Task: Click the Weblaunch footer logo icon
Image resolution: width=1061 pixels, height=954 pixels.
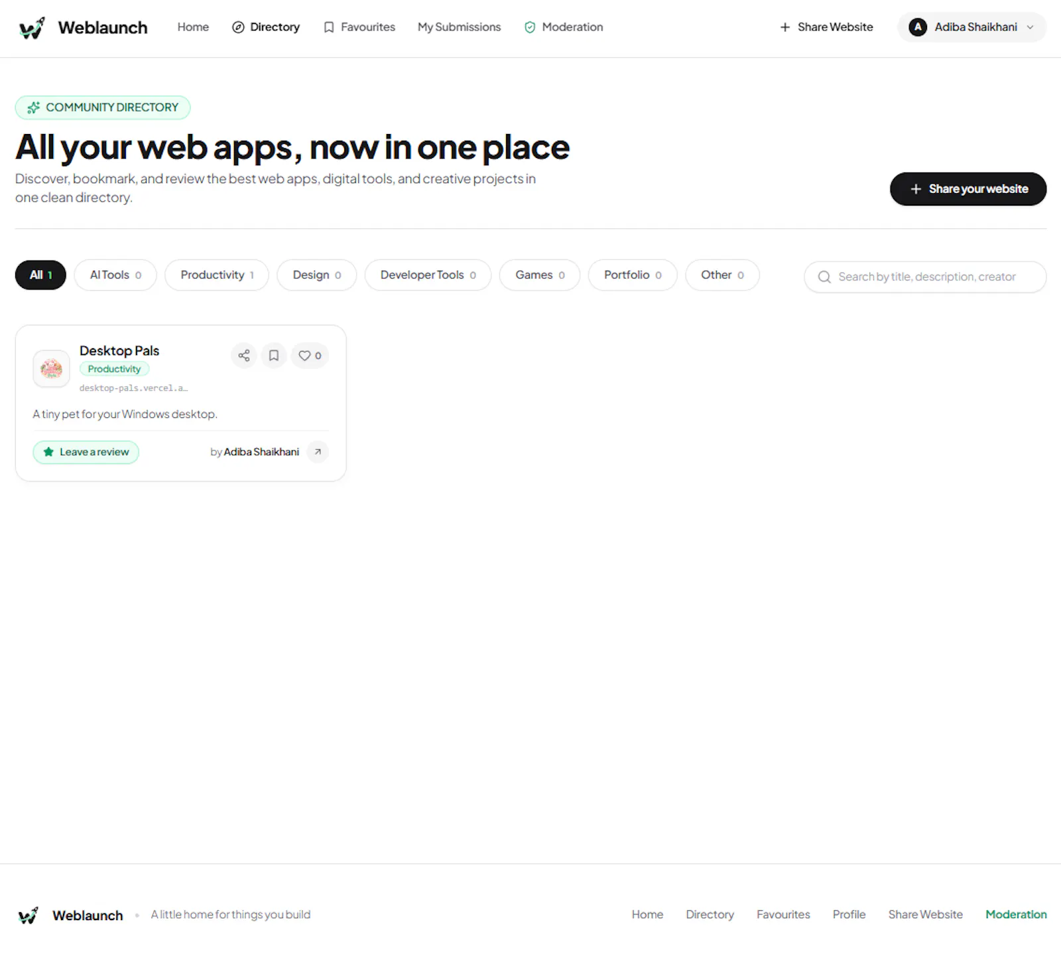Action: point(28,916)
